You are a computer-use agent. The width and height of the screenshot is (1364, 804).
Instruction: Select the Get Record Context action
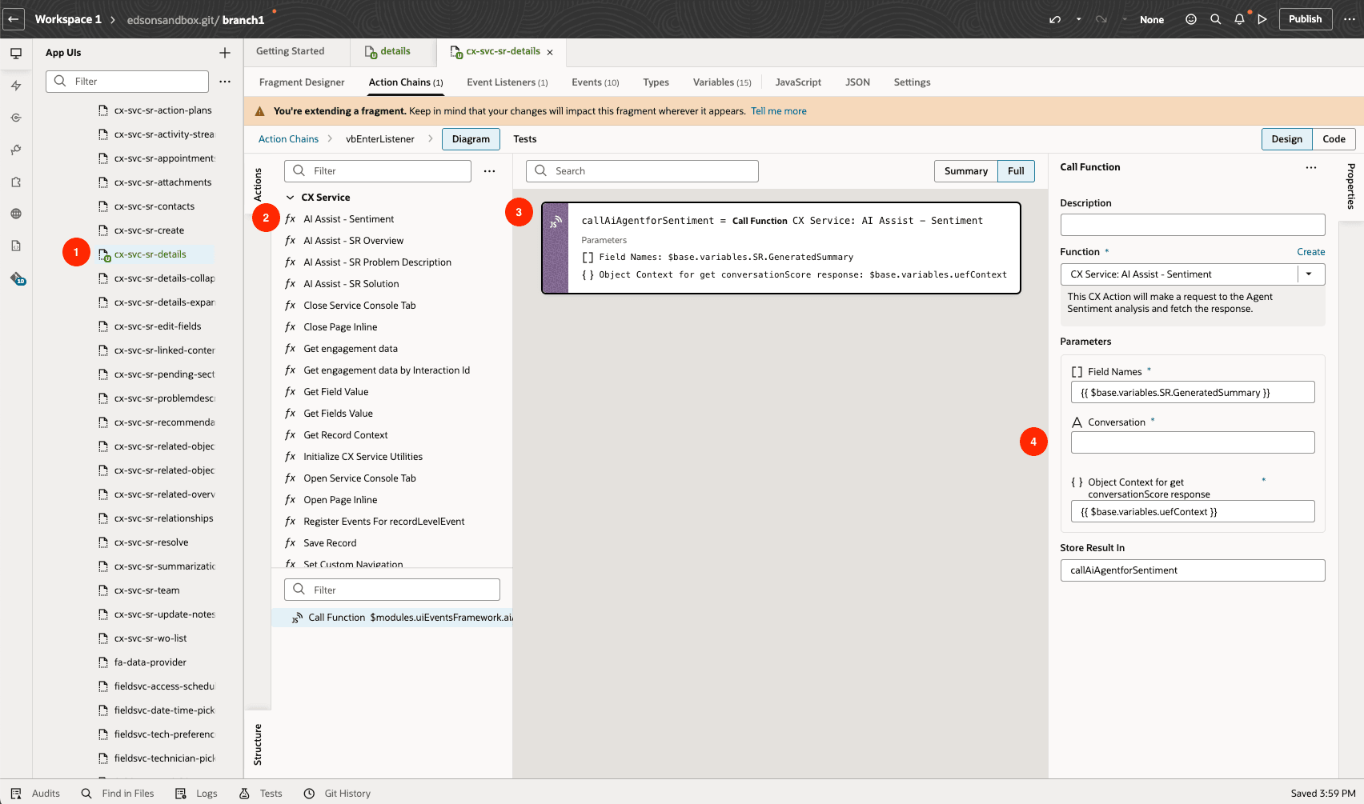[345, 435]
